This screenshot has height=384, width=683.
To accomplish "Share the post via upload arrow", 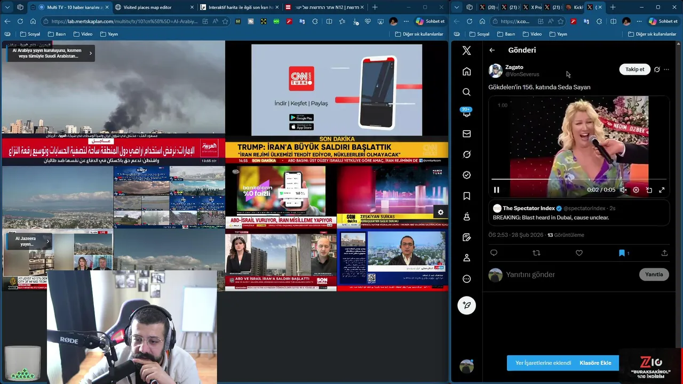I will 664,253.
